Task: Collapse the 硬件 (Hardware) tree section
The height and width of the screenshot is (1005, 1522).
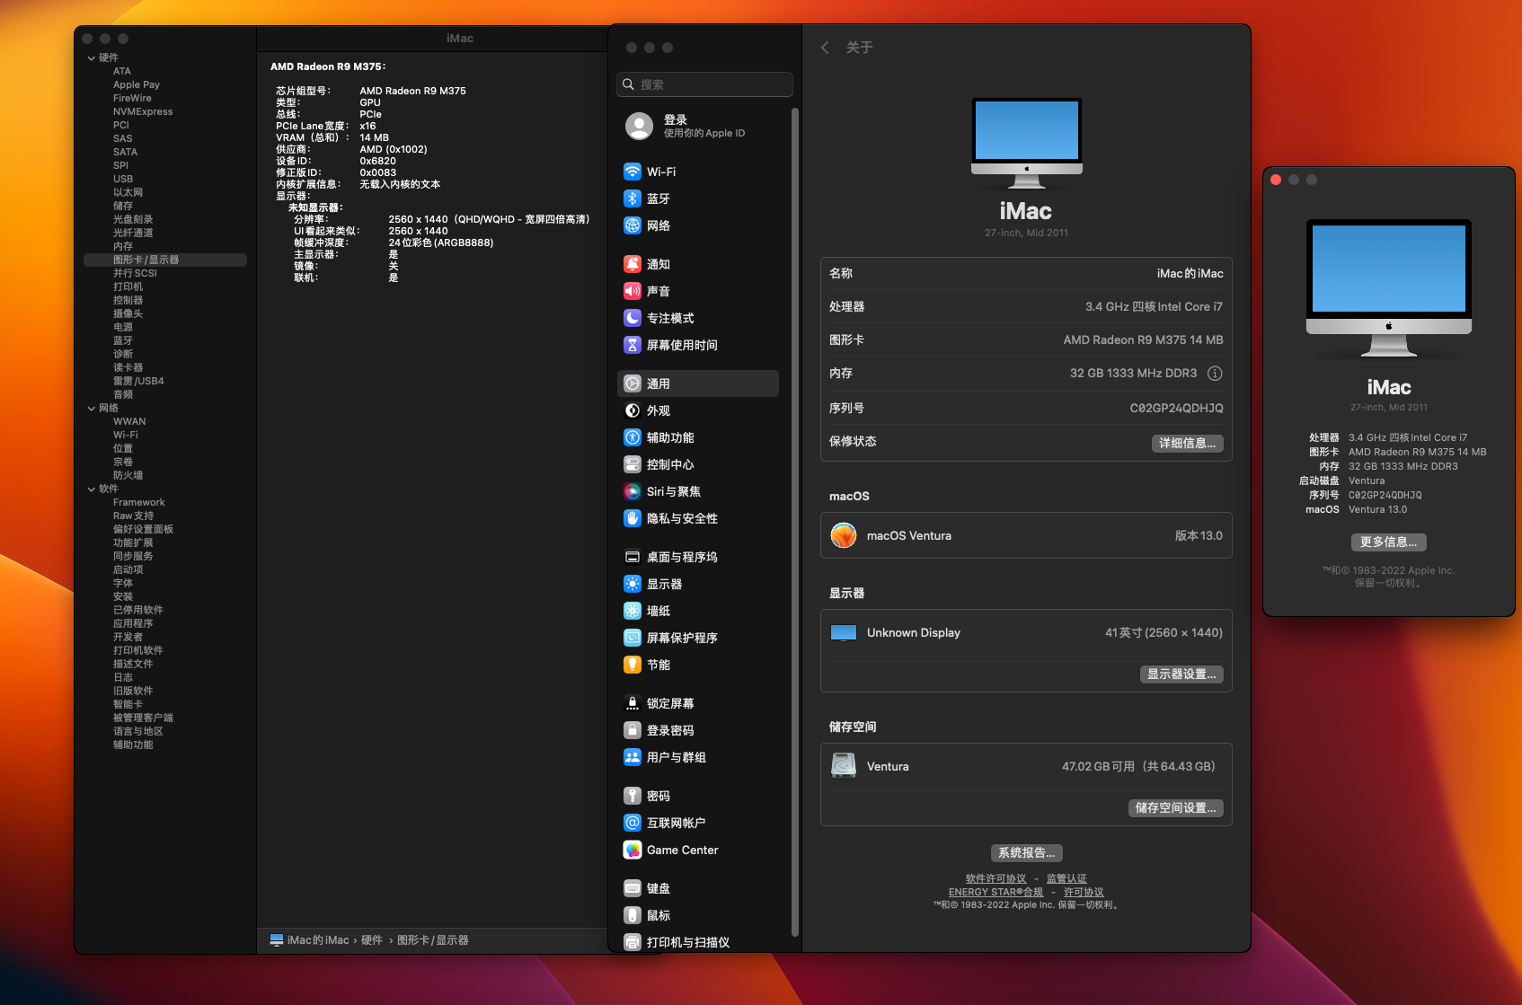Action: 92,57
